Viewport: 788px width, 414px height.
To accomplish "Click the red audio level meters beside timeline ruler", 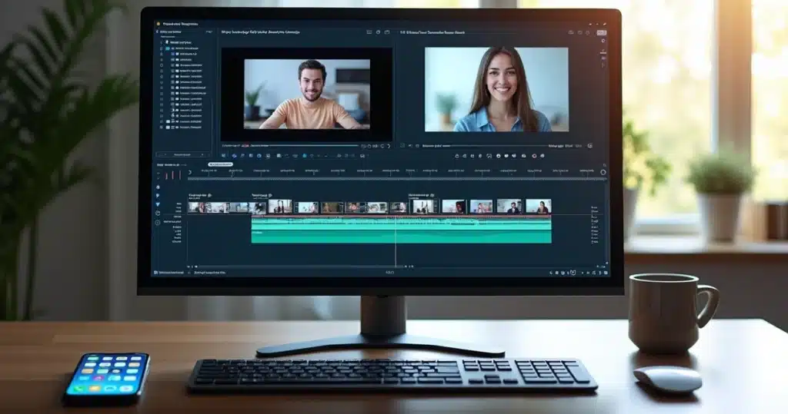I will pos(173,174).
